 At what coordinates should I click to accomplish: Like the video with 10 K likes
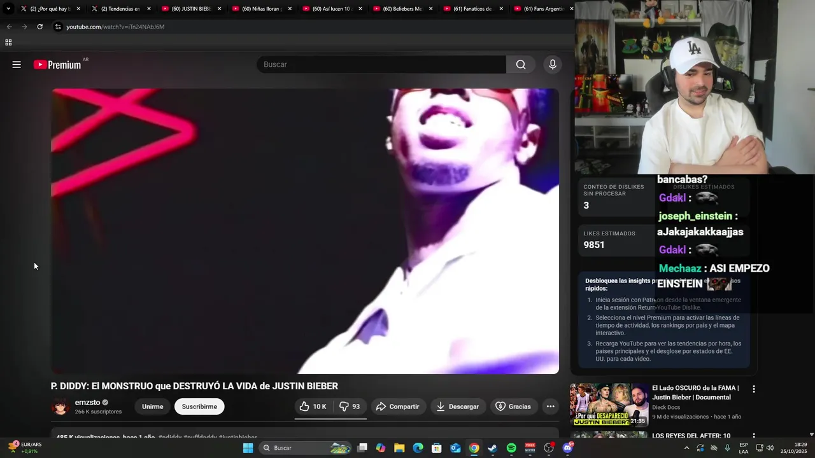tap(313, 406)
